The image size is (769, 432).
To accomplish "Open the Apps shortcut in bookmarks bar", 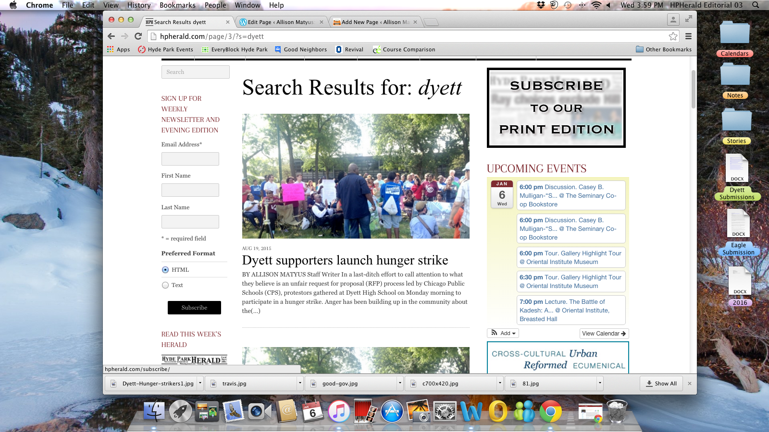I will (x=118, y=49).
